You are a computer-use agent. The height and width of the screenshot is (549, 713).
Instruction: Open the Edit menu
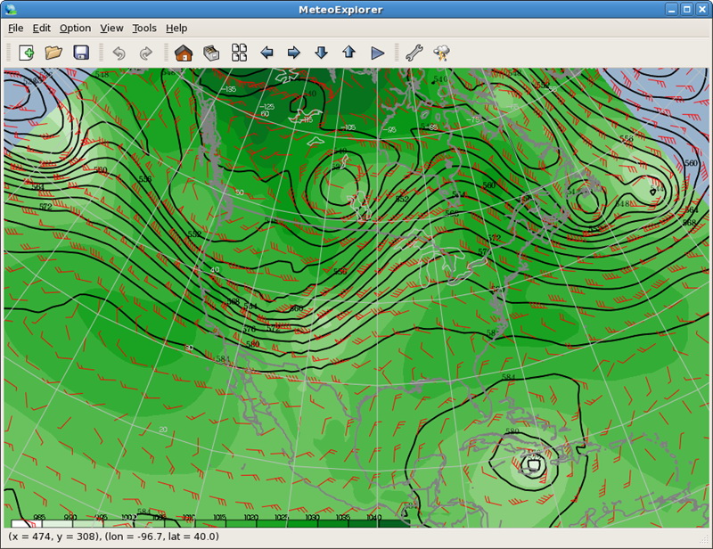[x=41, y=28]
